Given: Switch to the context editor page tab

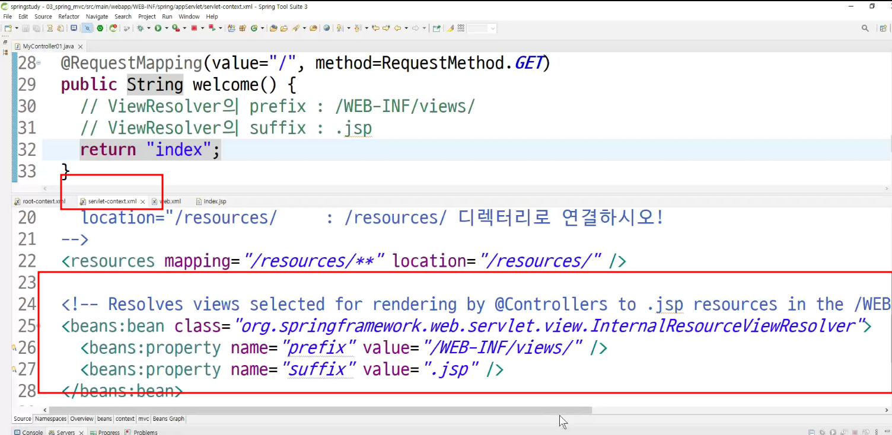Looking at the screenshot, I should (125, 419).
